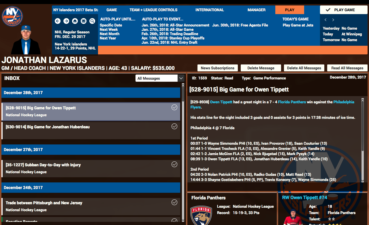The height and width of the screenshot is (225, 369).
Task: Open the home screen icon
Action: [75, 21]
